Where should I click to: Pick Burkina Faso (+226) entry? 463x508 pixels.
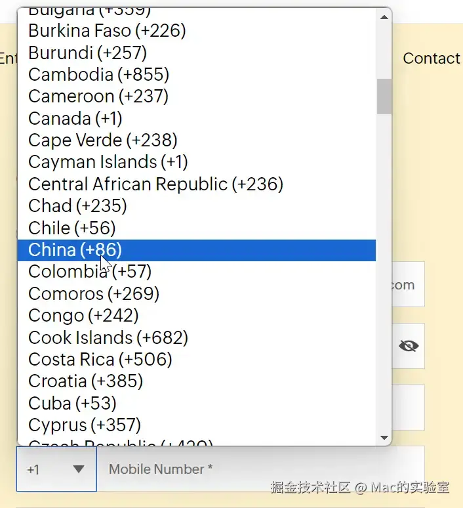(107, 30)
